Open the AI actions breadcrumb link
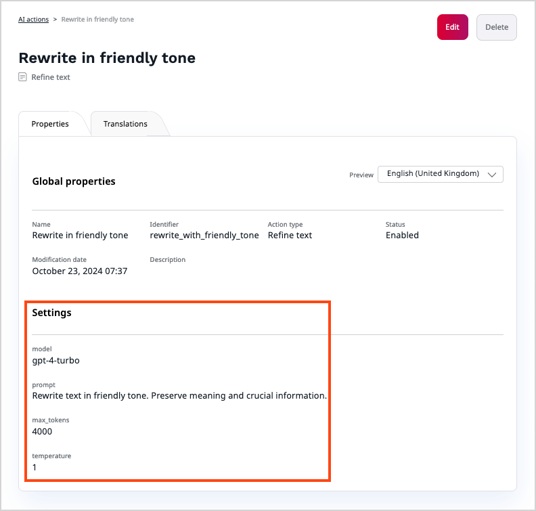Screen dimensions: 536x511 click(x=33, y=20)
